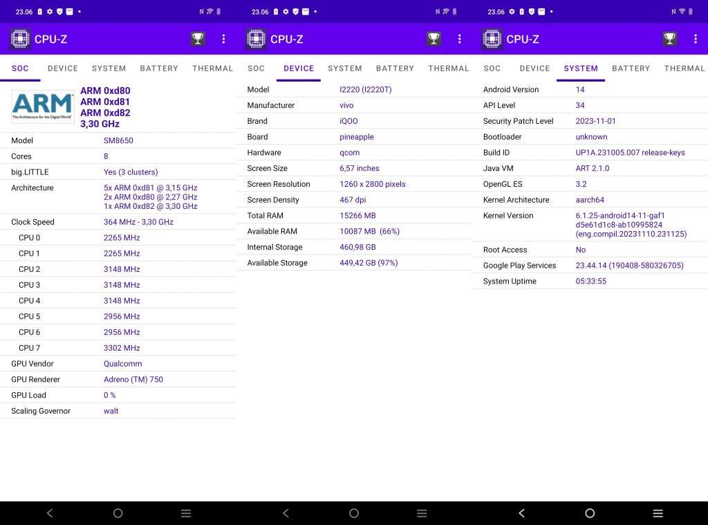This screenshot has width=708, height=525.
Task: Switch to THERMAL tab in the left screen
Action: [x=212, y=68]
